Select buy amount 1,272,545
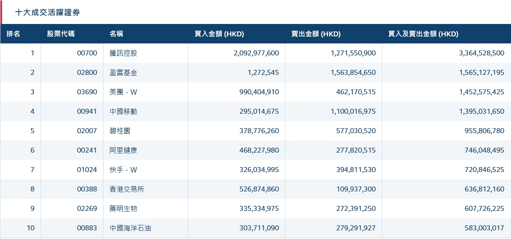This screenshot has width=511, height=239. (x=263, y=72)
